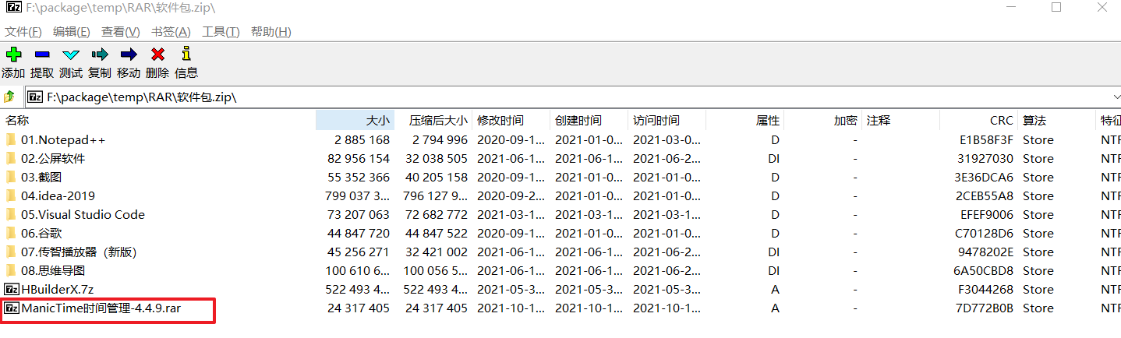Click packed size value 40 205 158
The width and height of the screenshot is (1121, 338).
[437, 178]
